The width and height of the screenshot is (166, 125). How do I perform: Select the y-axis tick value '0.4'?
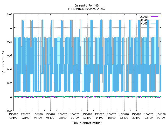point(9,69)
